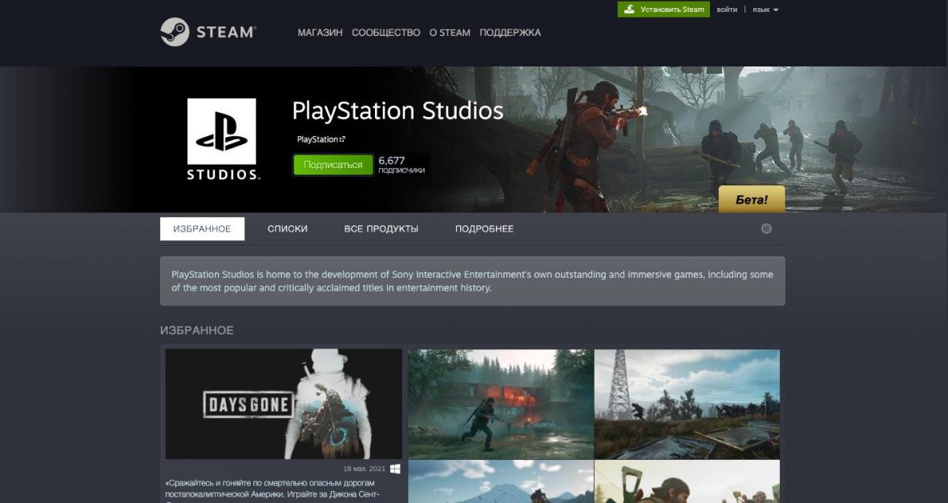Switch to the ИЗБРАННОЕ tab
This screenshot has width=948, height=503.
tap(202, 228)
